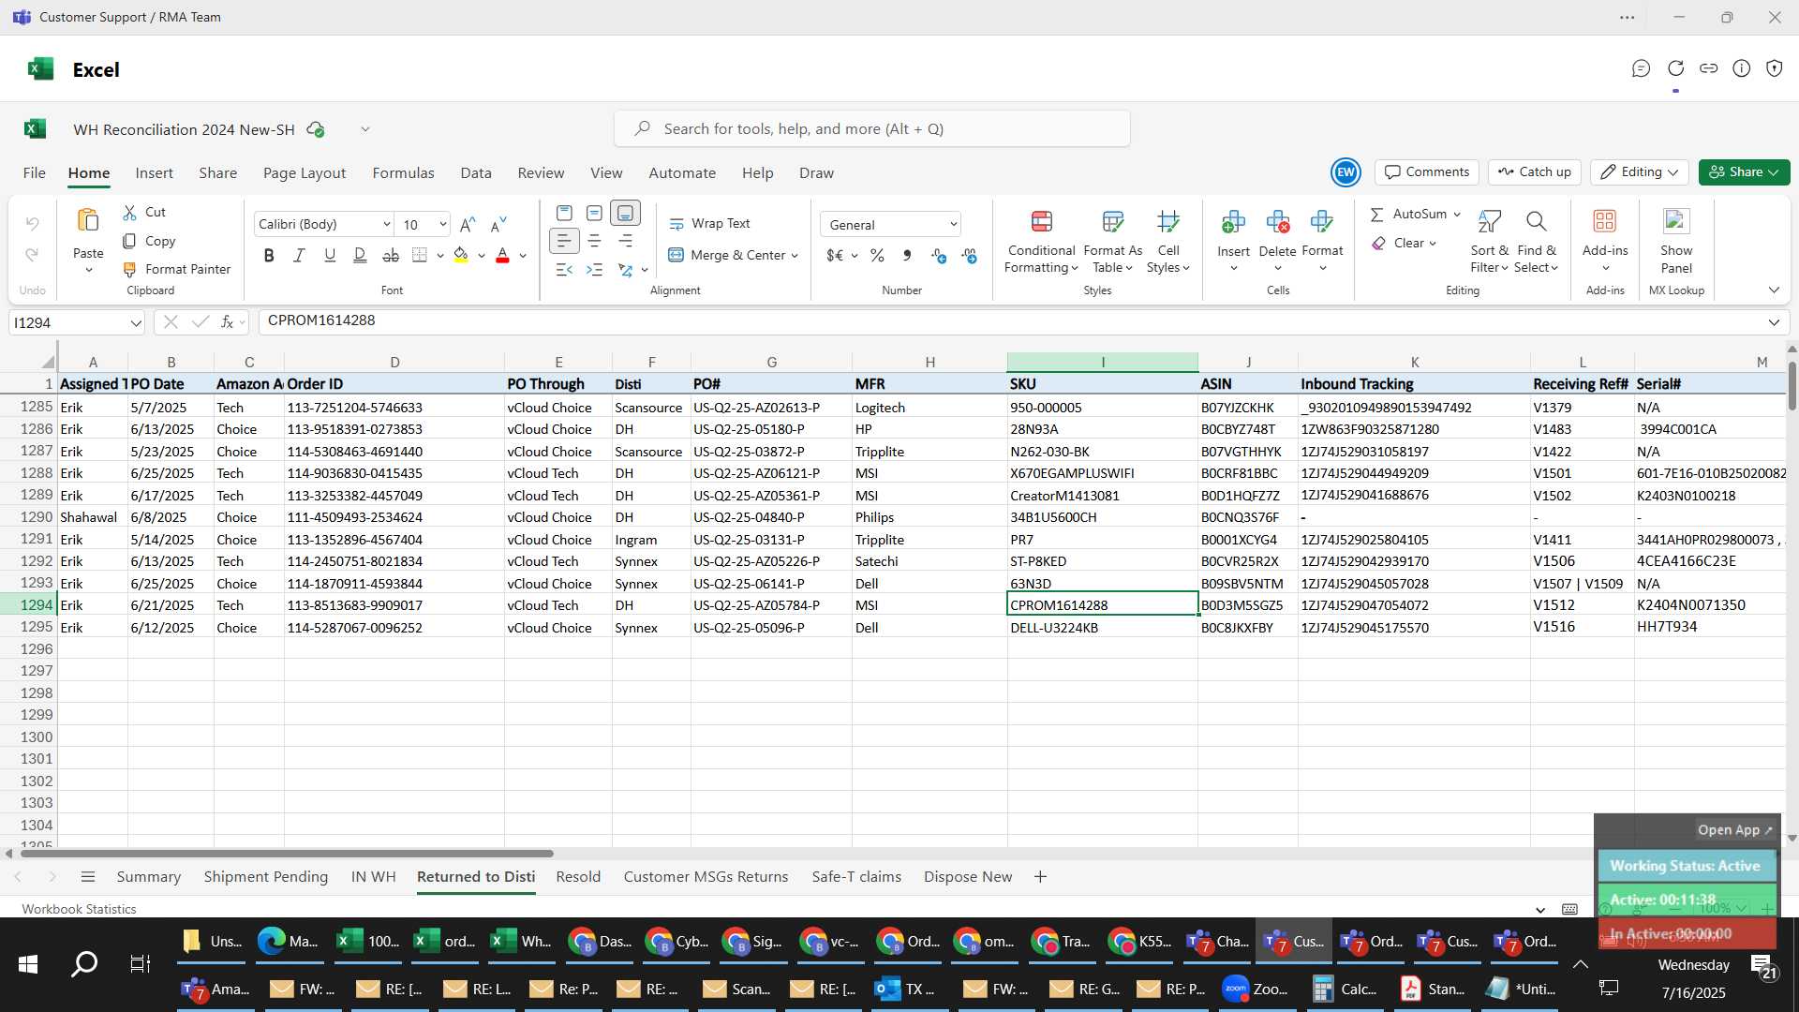
Task: Open the Formulas ribbon tab
Action: (x=403, y=173)
